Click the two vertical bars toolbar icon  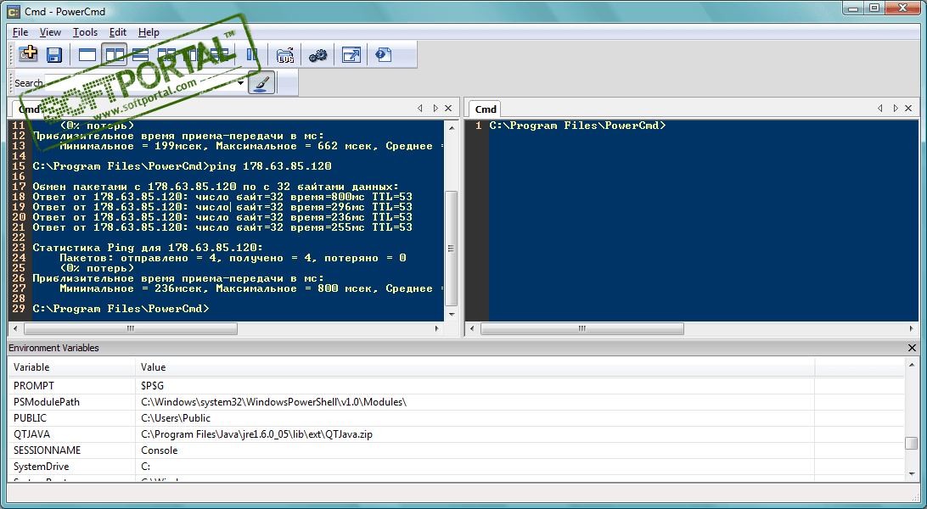click(x=252, y=55)
